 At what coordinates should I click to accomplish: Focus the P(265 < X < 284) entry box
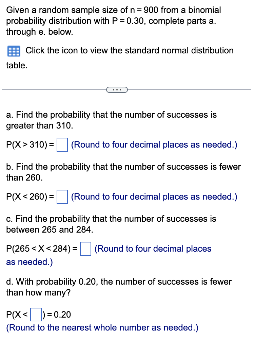pyautogui.click(x=85, y=249)
